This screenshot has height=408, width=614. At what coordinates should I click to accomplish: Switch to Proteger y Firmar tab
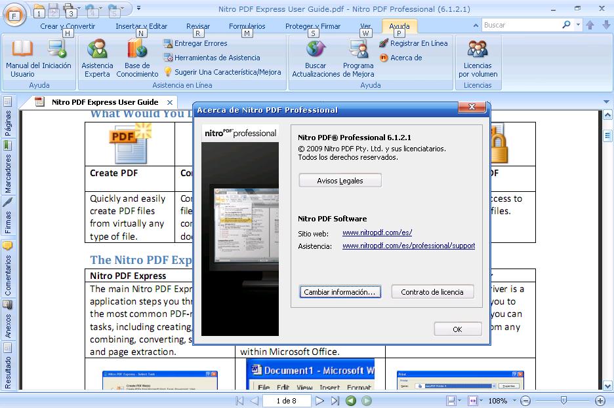tap(313, 26)
